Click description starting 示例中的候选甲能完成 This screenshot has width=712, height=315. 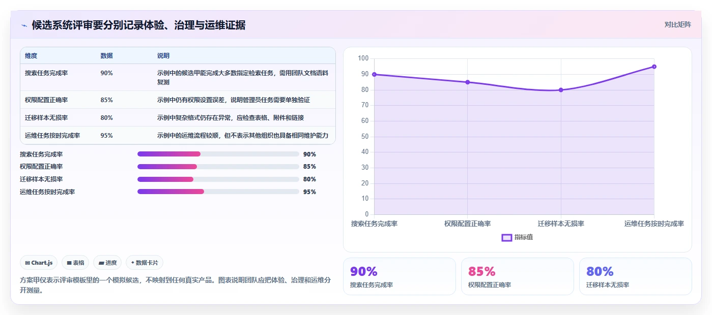pos(242,77)
